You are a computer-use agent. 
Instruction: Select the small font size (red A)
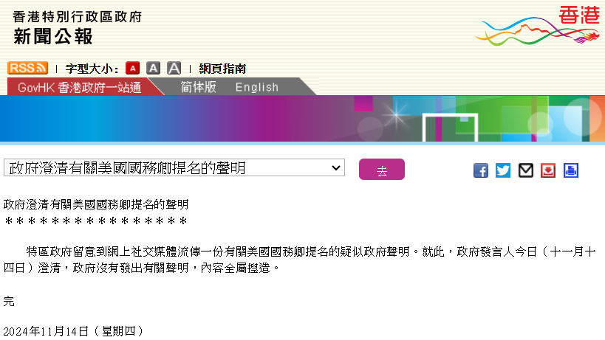[x=132, y=68]
